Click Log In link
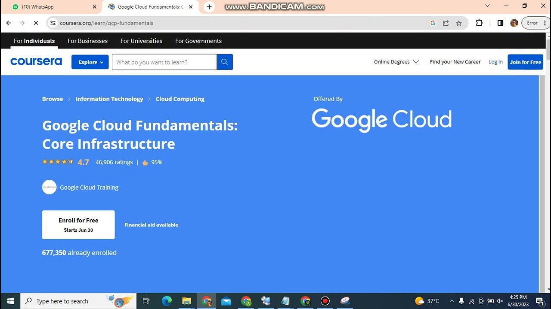 (x=495, y=62)
